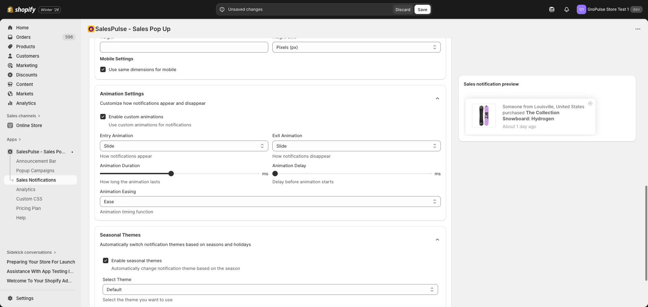
Task: Open the Home section from the sidebar
Action: click(x=10, y=28)
